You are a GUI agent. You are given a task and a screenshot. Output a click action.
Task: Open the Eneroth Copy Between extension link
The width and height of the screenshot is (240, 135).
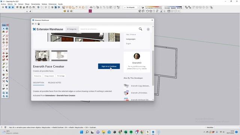point(140,86)
